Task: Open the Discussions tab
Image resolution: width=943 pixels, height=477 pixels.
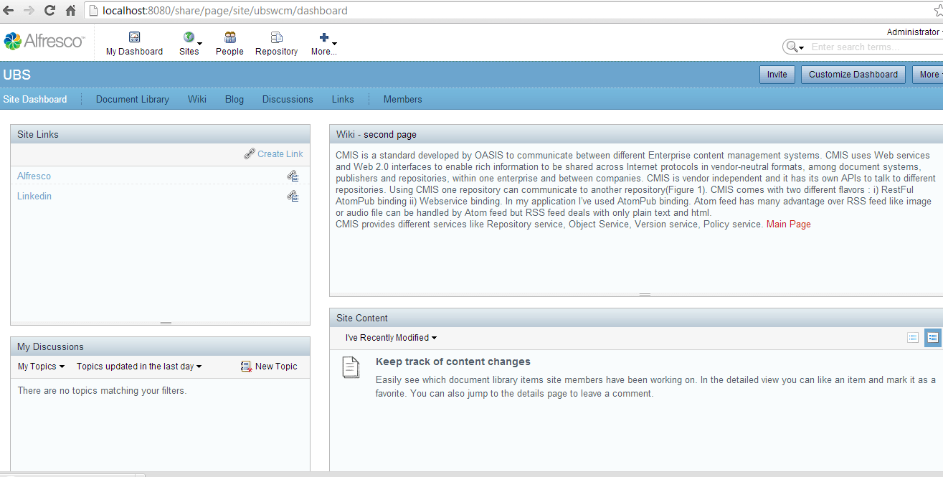Action: [287, 100]
